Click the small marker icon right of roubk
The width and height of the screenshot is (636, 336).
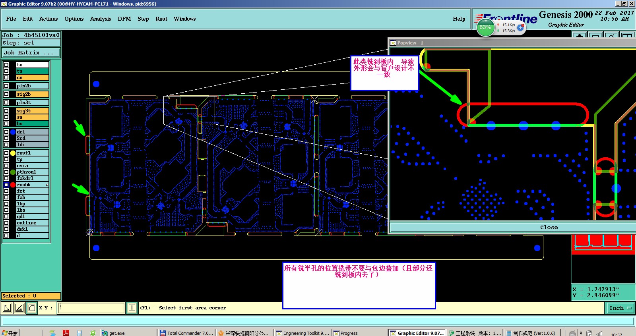pos(47,185)
